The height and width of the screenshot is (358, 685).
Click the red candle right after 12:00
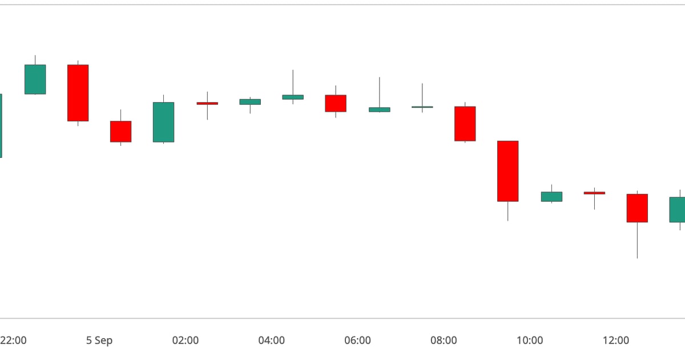[x=637, y=208]
